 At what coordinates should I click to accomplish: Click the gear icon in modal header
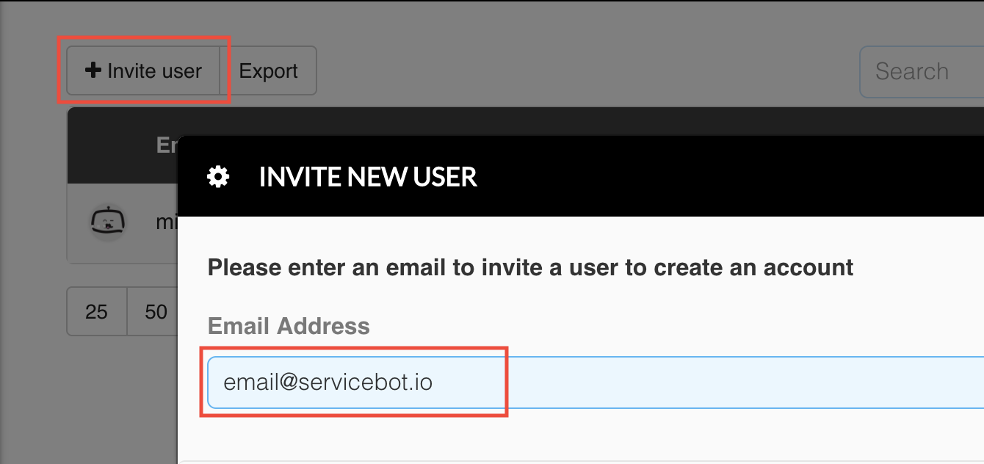pos(218,177)
